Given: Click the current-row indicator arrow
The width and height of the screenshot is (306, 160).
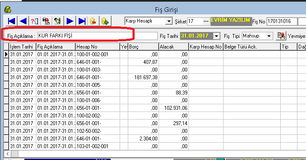Looking at the screenshot, I should pos(6,54).
